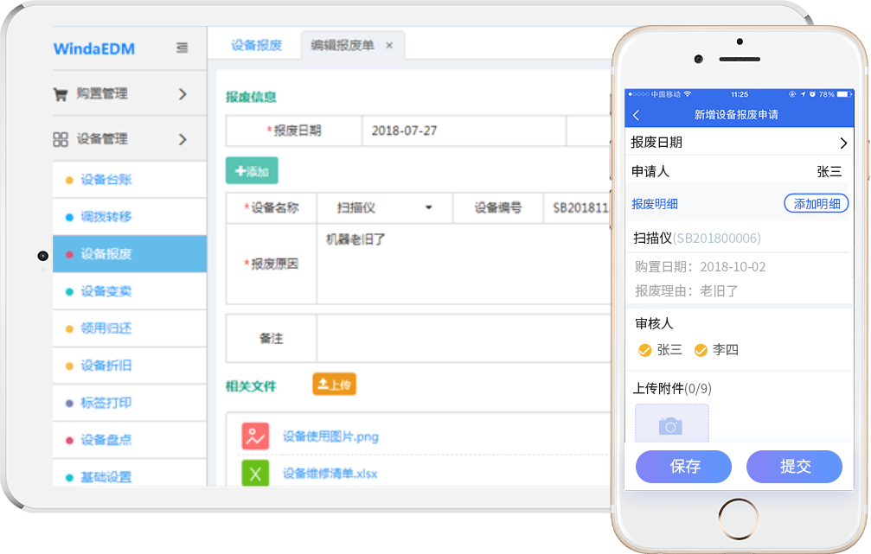The width and height of the screenshot is (871, 554).
Task: Click the green 添加 button
Action: point(252,171)
